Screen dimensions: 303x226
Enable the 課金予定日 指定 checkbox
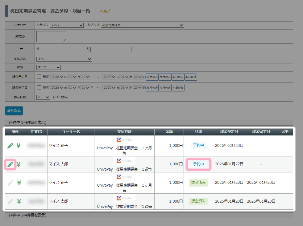(39, 77)
